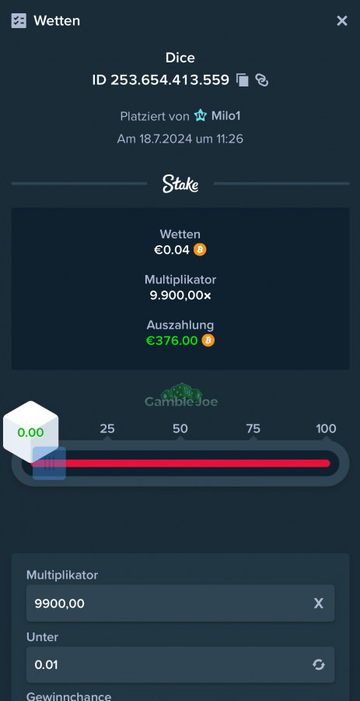
Task: Click the VIP star badge beside Milo1
Action: pos(201,116)
